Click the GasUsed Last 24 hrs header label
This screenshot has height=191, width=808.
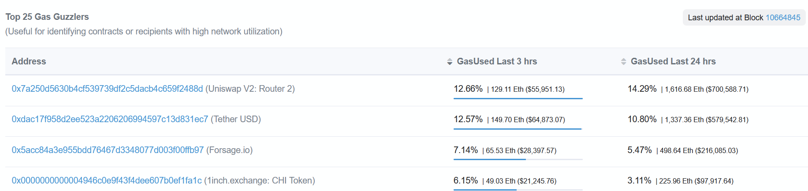coord(673,61)
